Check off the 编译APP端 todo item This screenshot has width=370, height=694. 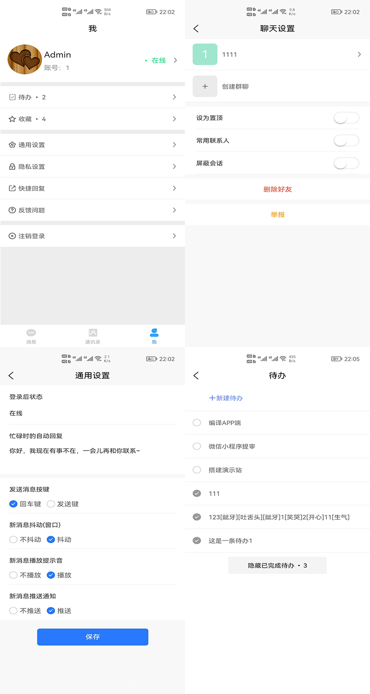click(197, 423)
